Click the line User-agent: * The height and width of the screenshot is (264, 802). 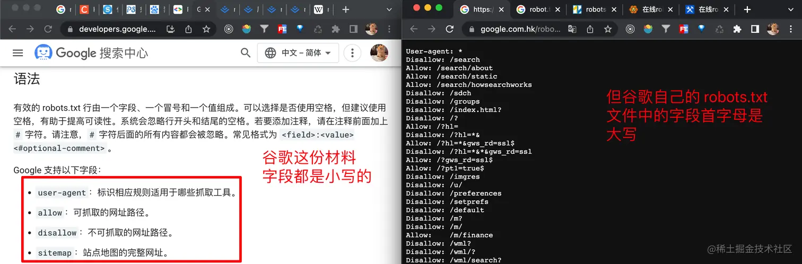pos(434,51)
